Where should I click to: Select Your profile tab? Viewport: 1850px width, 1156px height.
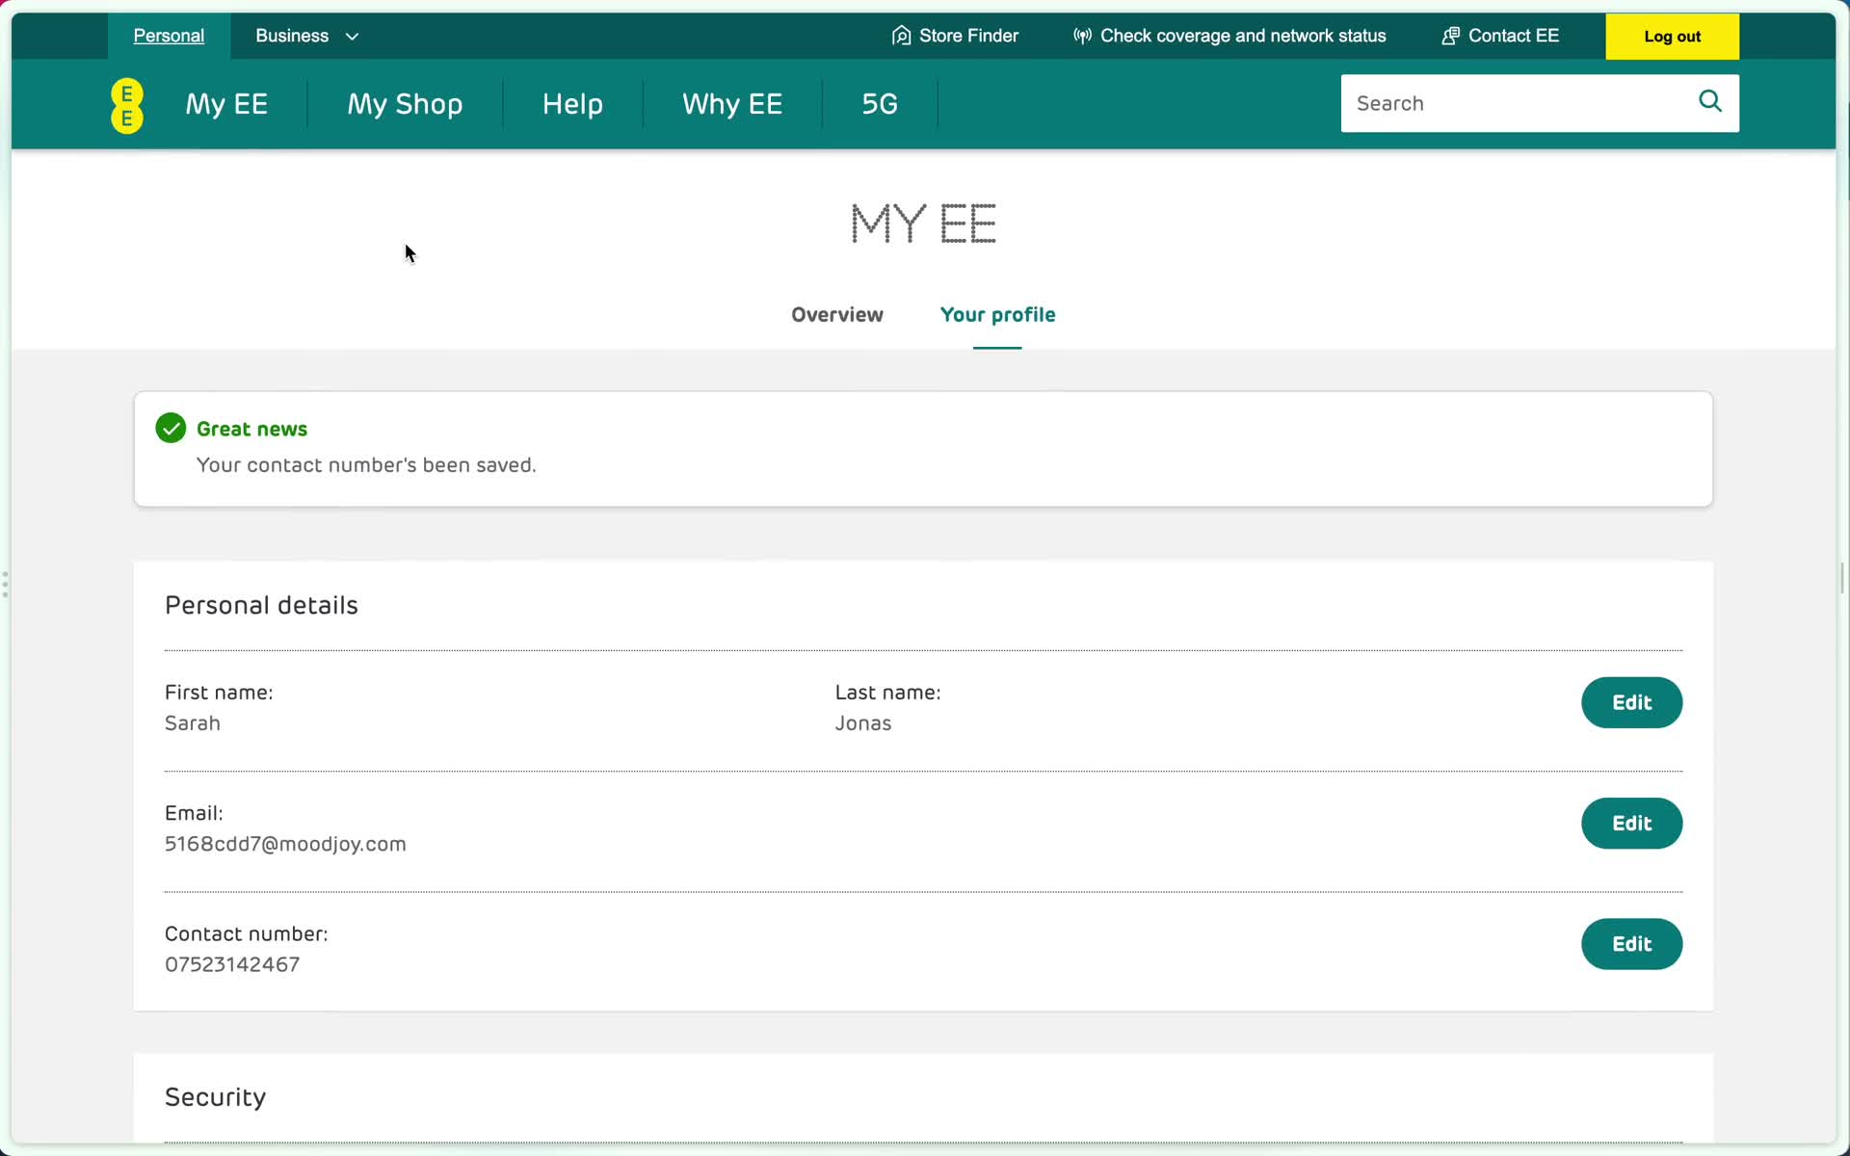coord(999,313)
